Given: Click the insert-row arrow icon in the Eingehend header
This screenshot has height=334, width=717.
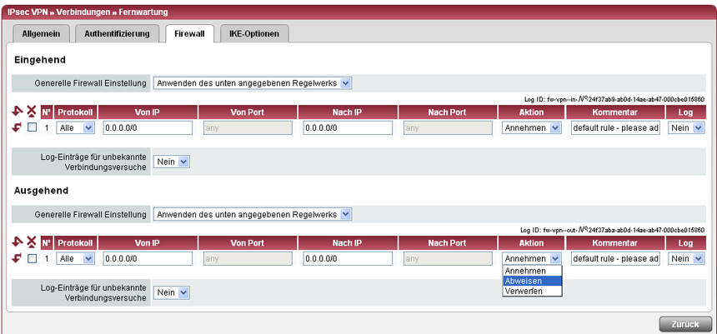Looking at the screenshot, I should pos(18,112).
